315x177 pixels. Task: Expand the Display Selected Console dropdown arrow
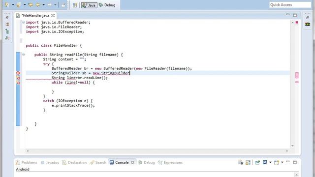[270, 162]
